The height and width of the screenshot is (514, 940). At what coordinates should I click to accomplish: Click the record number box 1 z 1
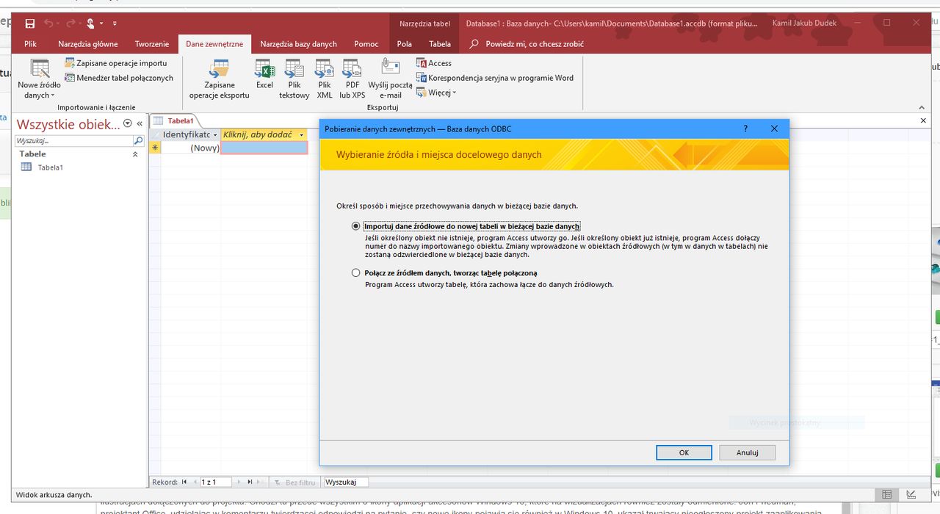pos(216,482)
